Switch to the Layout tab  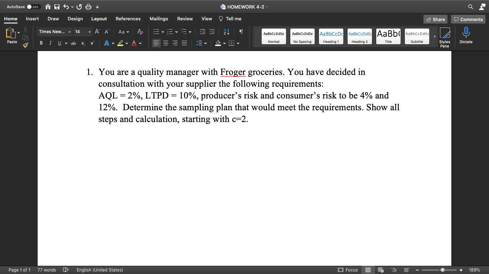click(x=99, y=19)
